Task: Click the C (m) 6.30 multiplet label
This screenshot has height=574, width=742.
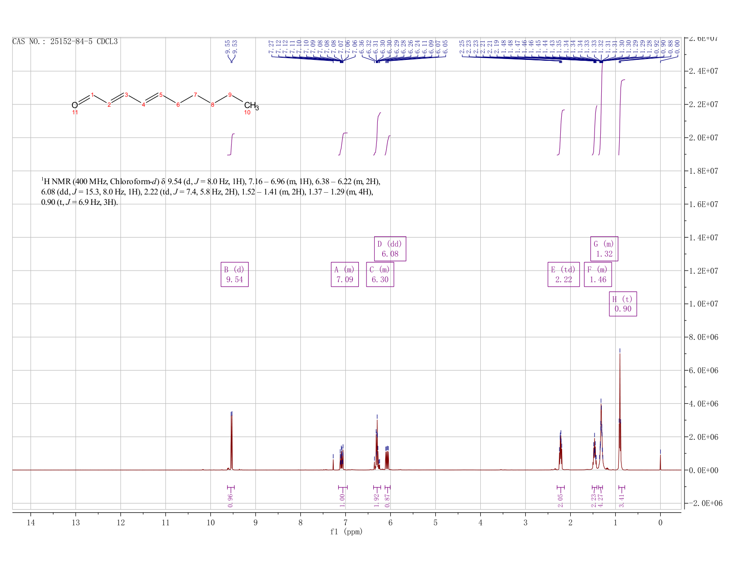Action: 380,274
